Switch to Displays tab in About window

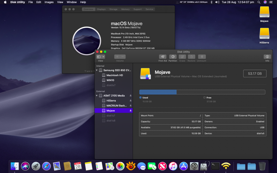pyautogui.click(x=101, y=9)
